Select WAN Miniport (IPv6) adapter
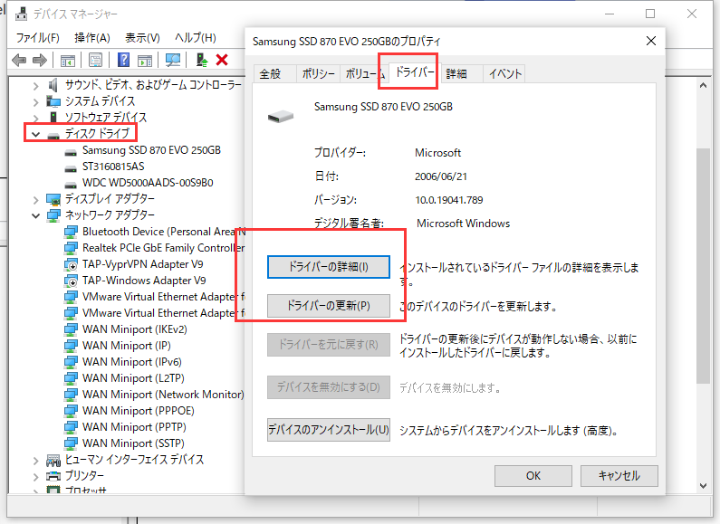Image resolution: width=720 pixels, height=524 pixels. coord(132,362)
